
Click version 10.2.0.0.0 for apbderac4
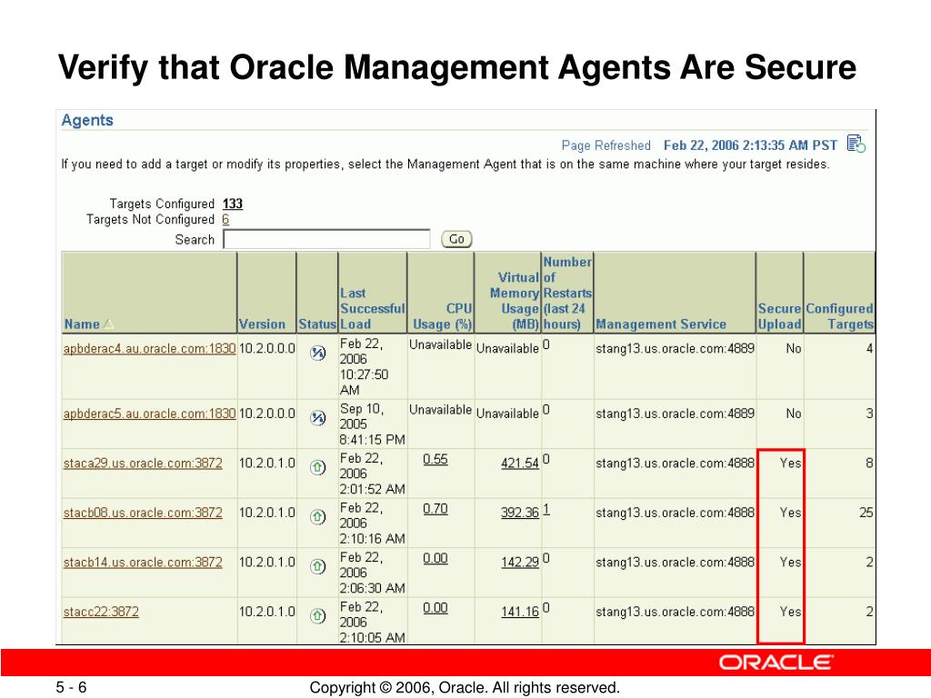(266, 348)
